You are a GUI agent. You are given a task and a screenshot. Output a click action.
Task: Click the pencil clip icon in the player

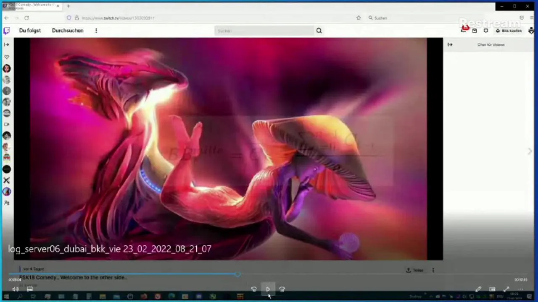click(x=478, y=289)
